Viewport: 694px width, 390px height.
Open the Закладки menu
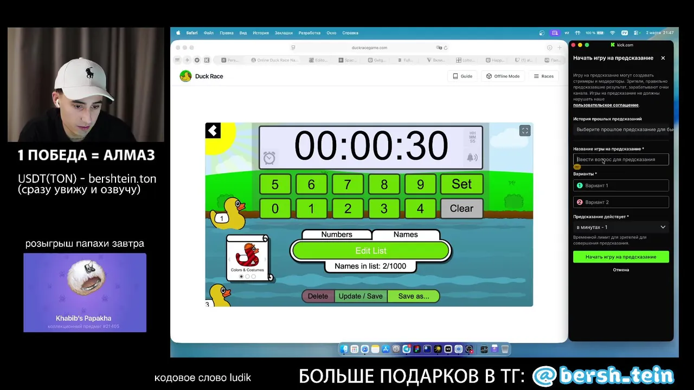point(284,32)
